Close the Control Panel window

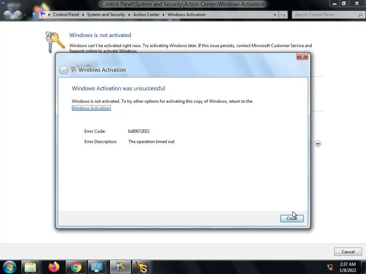pos(357,4)
